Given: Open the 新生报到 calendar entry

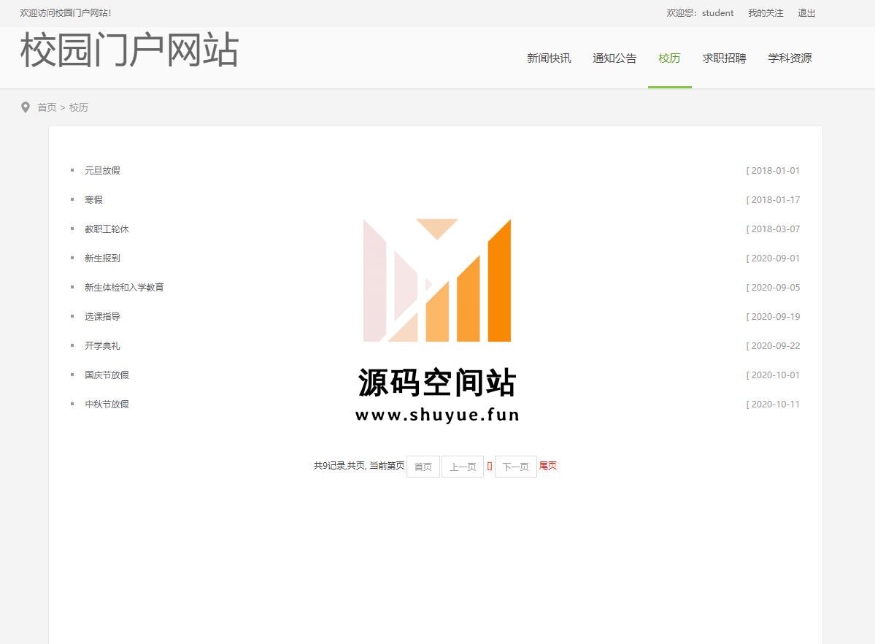Looking at the screenshot, I should (x=102, y=258).
